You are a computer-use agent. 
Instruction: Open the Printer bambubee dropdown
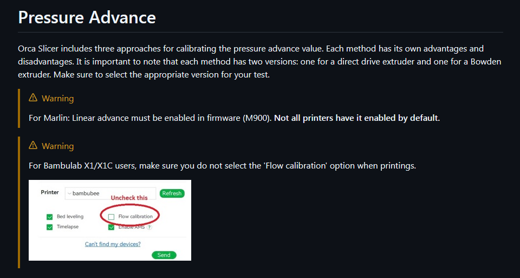tap(110, 193)
